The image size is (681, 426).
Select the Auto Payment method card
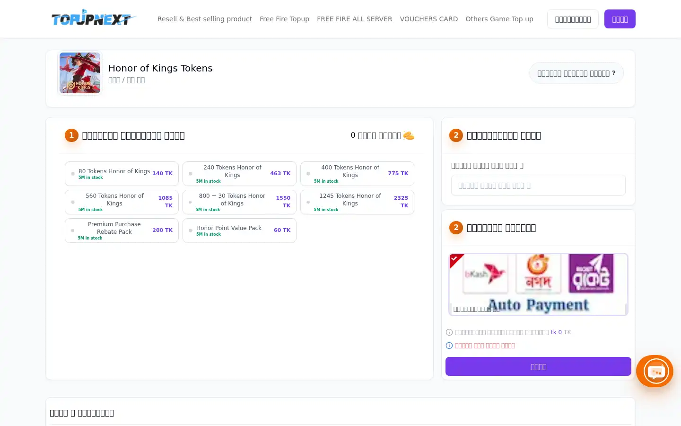pos(538,284)
